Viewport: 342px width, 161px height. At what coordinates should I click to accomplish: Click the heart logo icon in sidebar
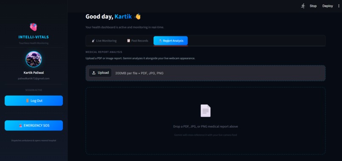pos(34,27)
